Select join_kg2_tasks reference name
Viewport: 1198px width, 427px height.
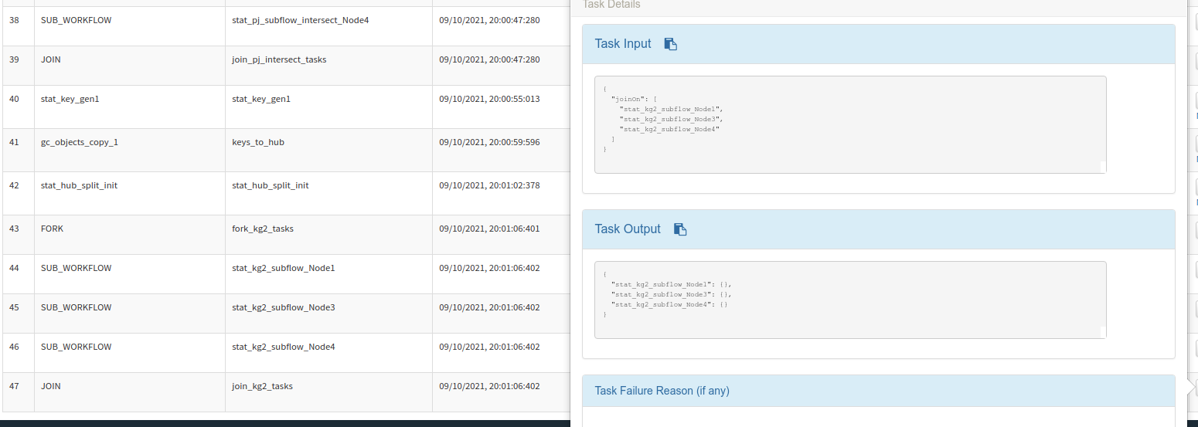click(x=262, y=386)
